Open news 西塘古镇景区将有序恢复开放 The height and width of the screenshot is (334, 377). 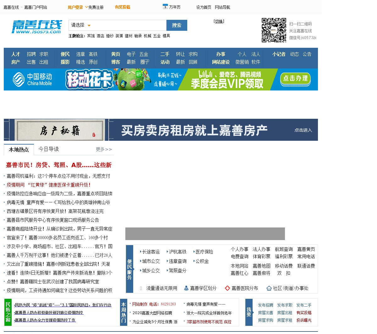pyautogui.click(x=55, y=211)
